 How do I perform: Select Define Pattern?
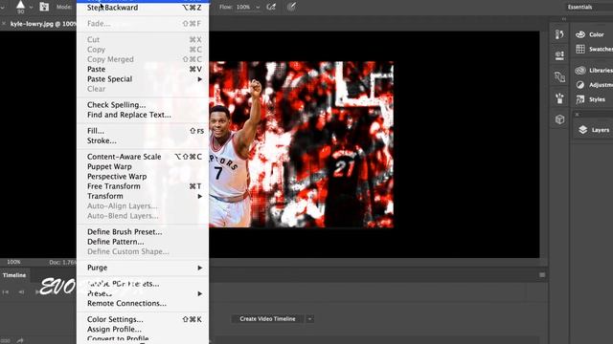[143, 242]
